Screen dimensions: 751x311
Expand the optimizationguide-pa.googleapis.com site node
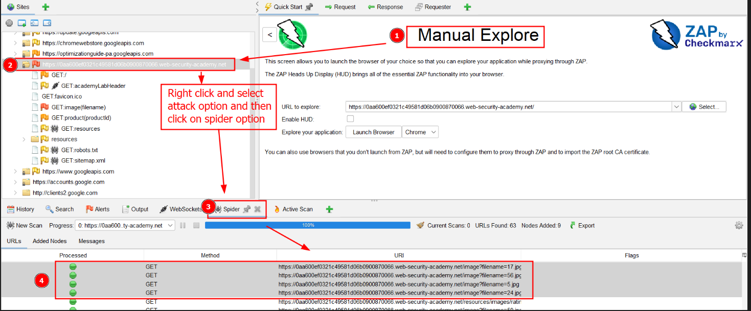pos(15,54)
